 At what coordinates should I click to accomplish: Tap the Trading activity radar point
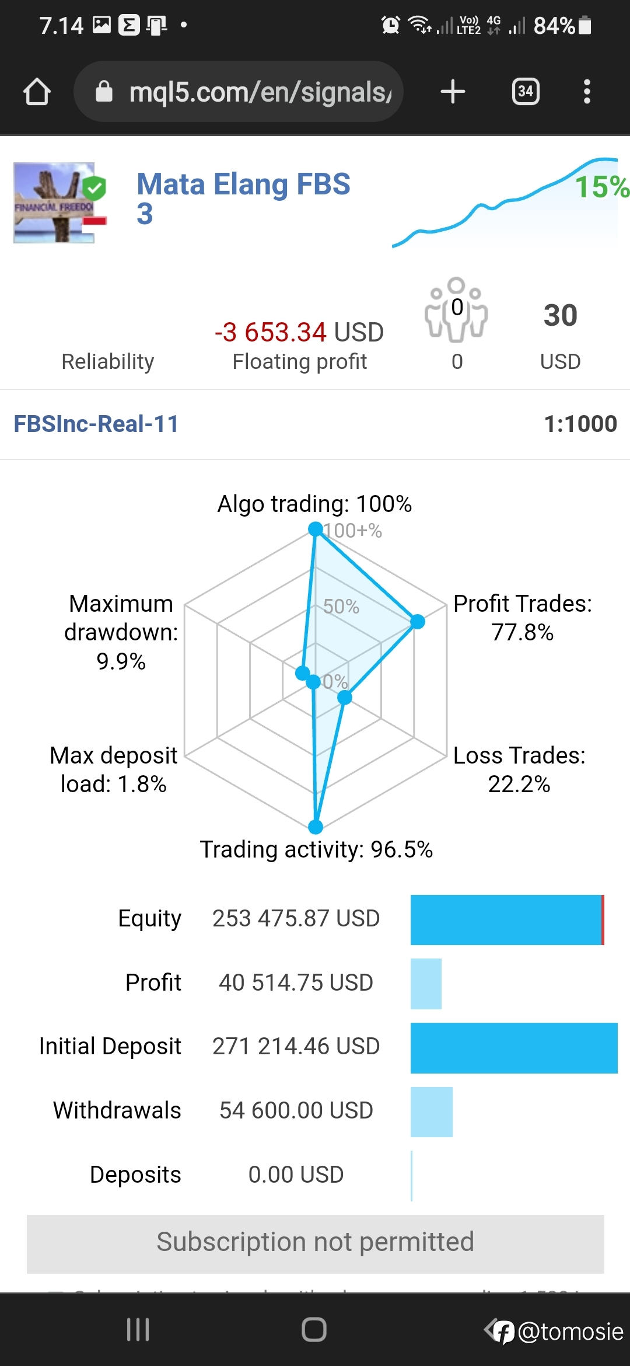(x=316, y=827)
